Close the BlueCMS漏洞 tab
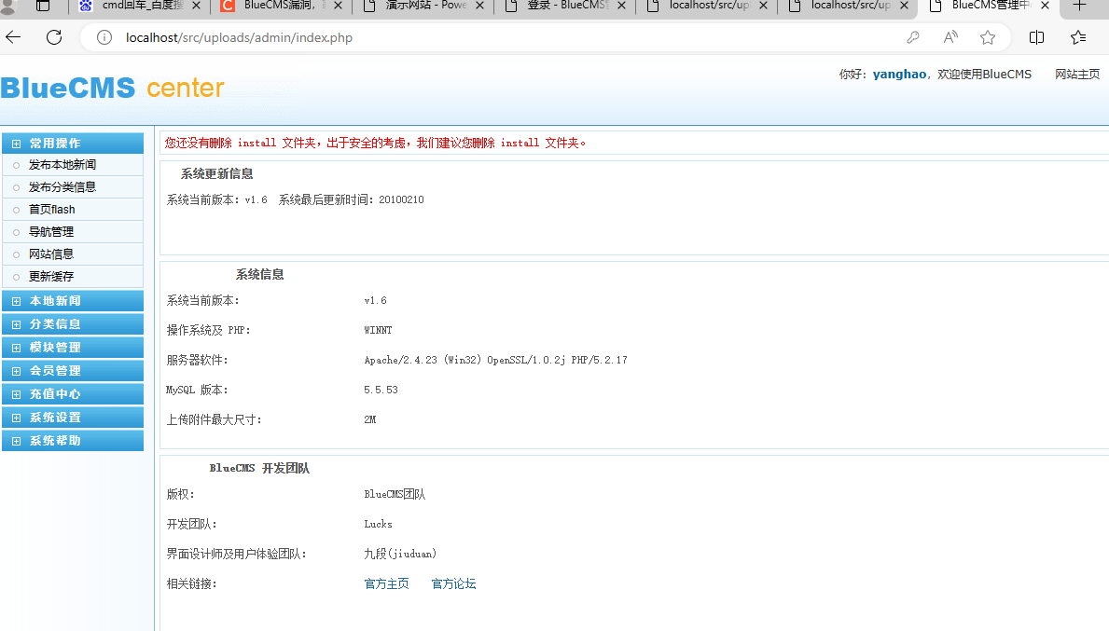 tap(338, 6)
